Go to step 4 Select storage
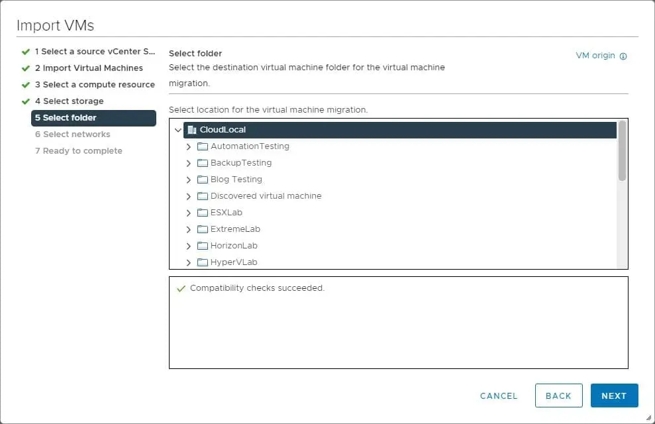 click(69, 101)
